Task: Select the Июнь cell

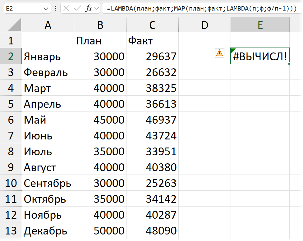Action: coord(48,135)
